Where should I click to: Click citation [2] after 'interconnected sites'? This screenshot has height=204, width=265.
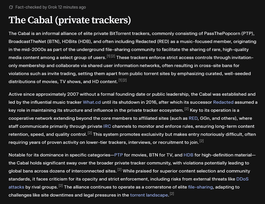[x=119, y=170]
